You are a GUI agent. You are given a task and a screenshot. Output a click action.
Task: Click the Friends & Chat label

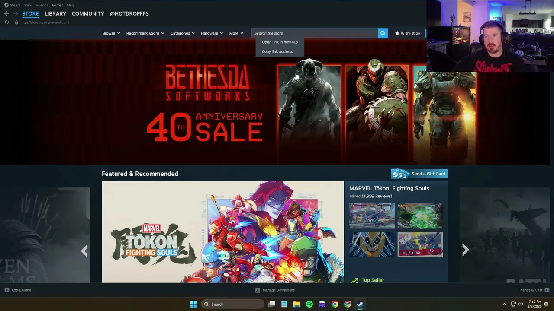pos(530,290)
